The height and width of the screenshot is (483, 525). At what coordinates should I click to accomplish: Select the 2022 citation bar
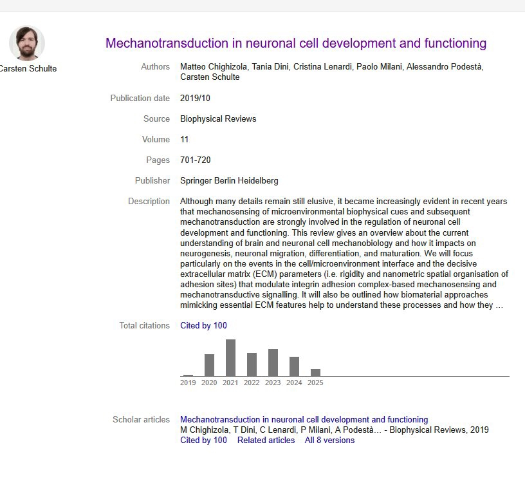click(x=252, y=365)
